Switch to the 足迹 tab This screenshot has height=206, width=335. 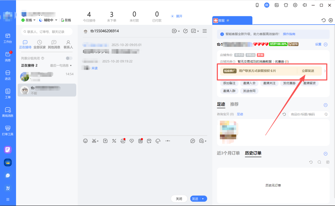tap(221, 104)
